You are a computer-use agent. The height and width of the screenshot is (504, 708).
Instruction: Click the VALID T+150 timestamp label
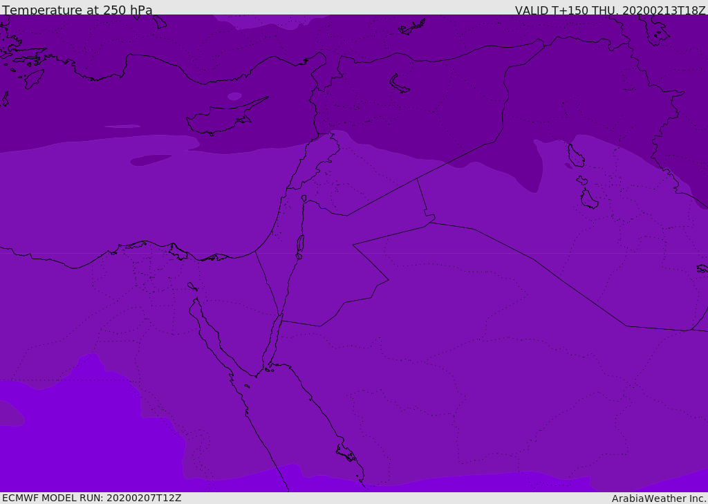pyautogui.click(x=610, y=10)
